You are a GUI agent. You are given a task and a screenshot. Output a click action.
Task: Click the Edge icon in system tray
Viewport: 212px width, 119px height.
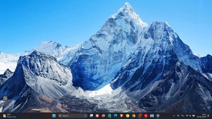click(178, 116)
